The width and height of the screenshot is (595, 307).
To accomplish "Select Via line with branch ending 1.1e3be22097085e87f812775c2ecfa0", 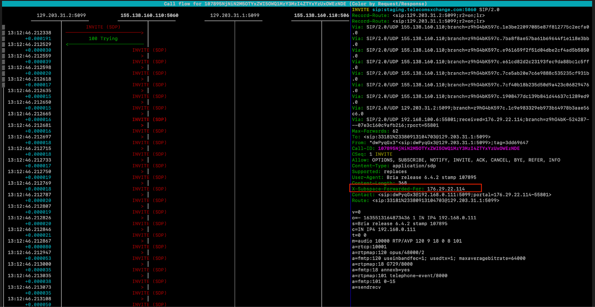I will click(470, 30).
